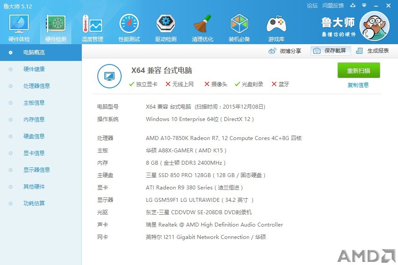
Task: Click the LG ULTRAWIDE monitor text
Action: coord(199,200)
